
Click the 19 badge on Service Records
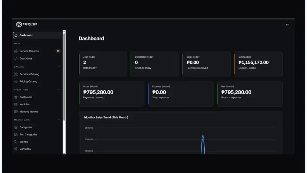(58, 51)
